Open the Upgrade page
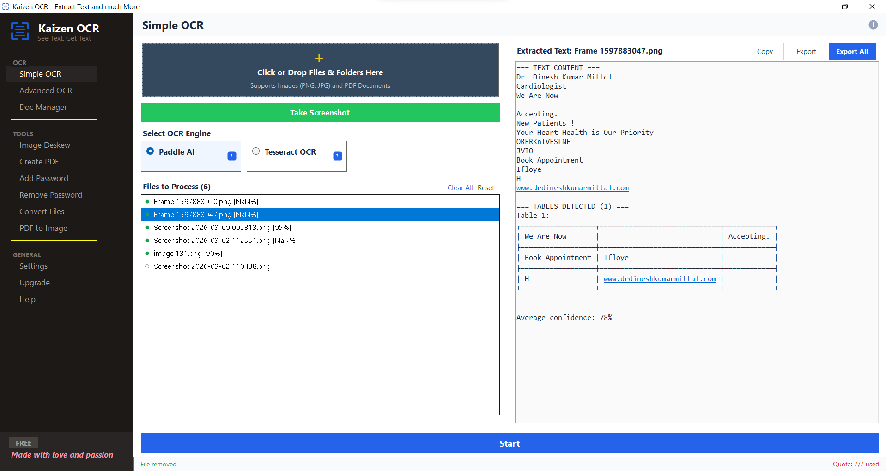This screenshot has width=886, height=471. (x=34, y=282)
